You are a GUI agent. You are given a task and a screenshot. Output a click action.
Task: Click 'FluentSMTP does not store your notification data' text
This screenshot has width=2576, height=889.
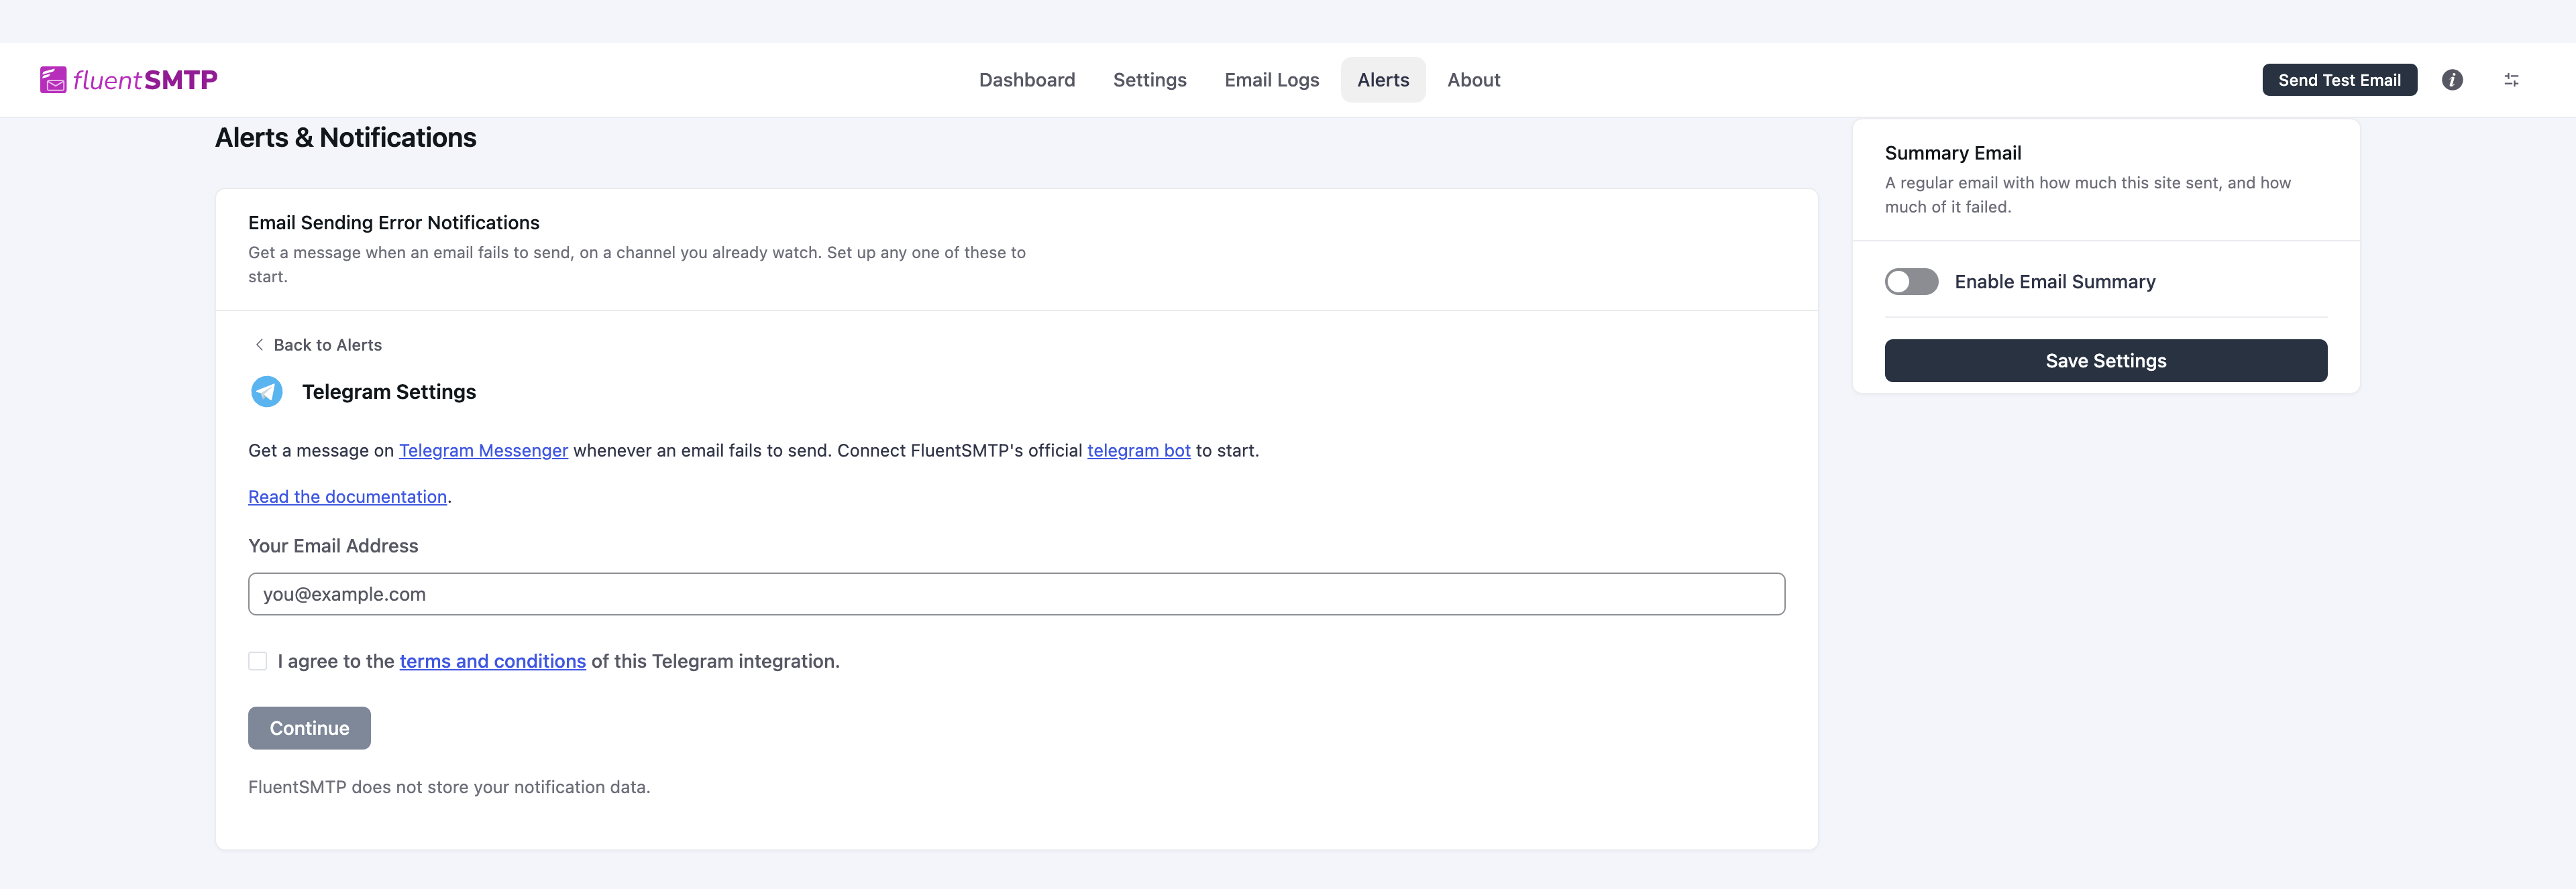coord(449,787)
